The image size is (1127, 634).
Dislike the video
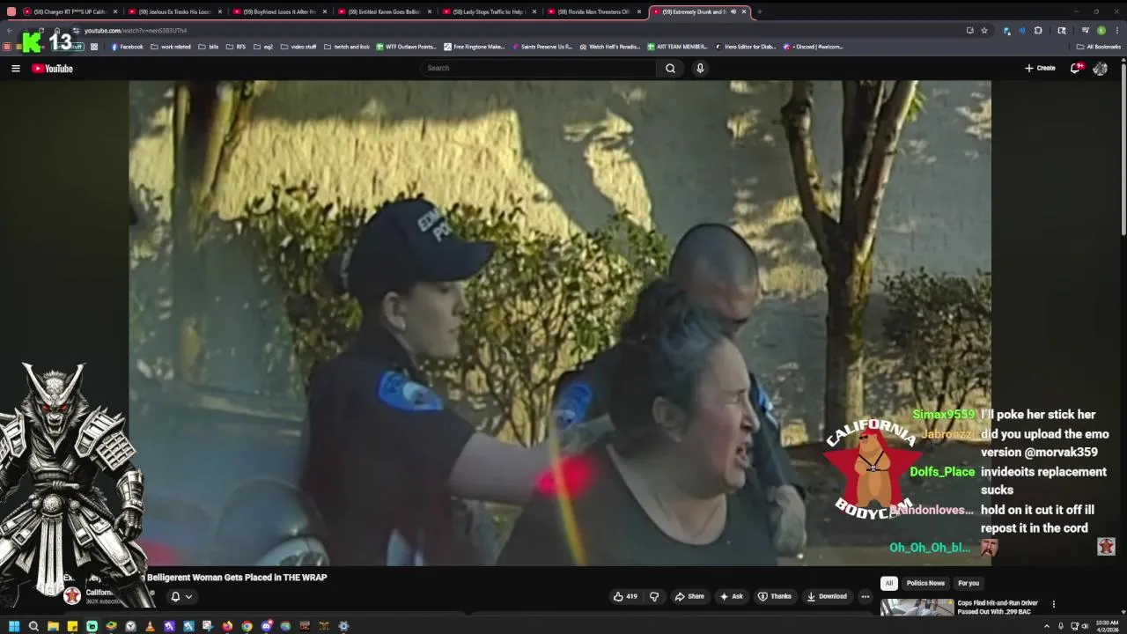tap(654, 596)
